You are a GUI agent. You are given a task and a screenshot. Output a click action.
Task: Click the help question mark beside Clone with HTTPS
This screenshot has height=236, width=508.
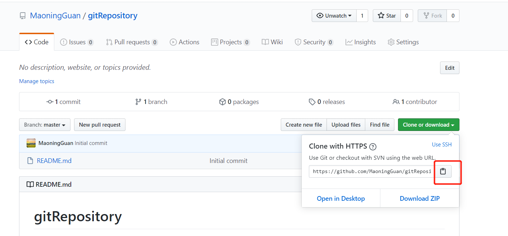[373, 146]
